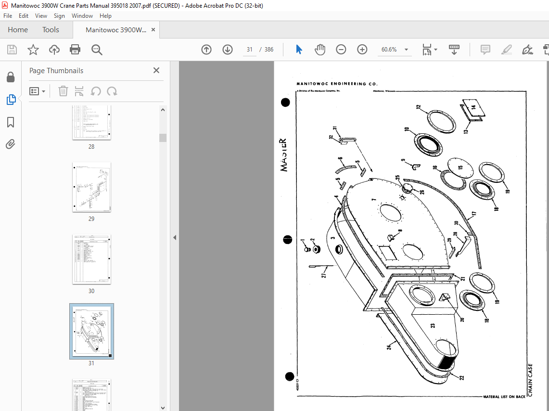Open fit page options tool
The height and width of the screenshot is (411, 549).
pos(427,50)
